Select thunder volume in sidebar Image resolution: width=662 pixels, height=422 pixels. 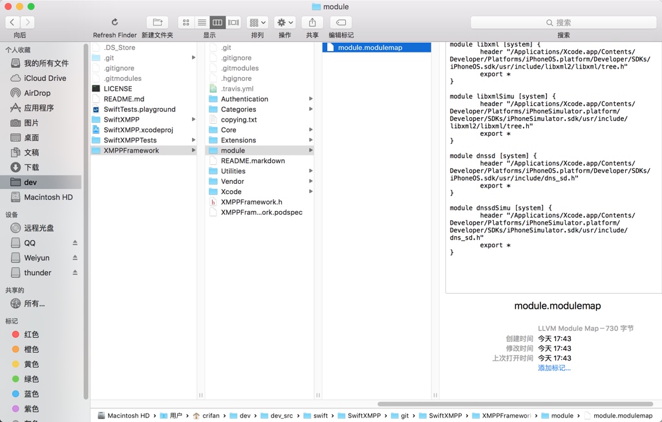(38, 272)
